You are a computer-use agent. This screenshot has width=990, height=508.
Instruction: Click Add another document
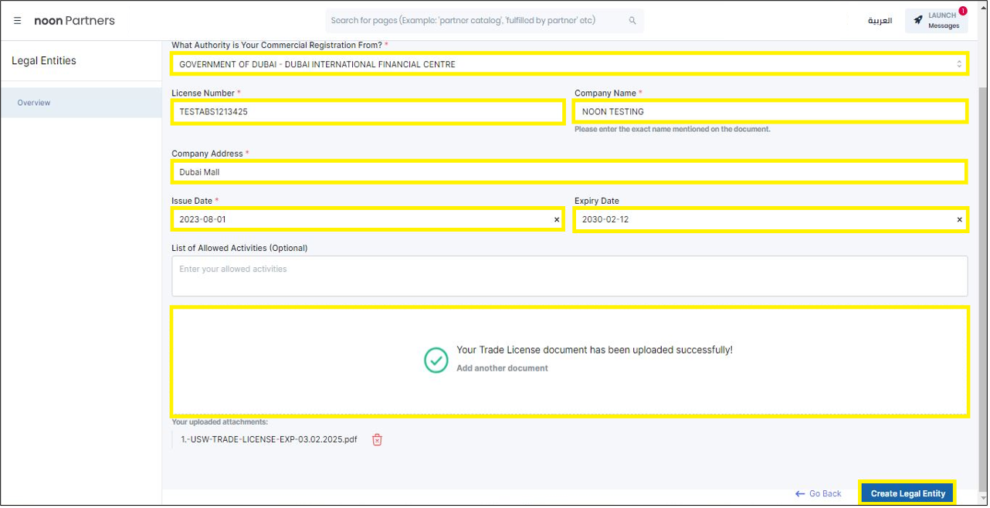(x=502, y=368)
